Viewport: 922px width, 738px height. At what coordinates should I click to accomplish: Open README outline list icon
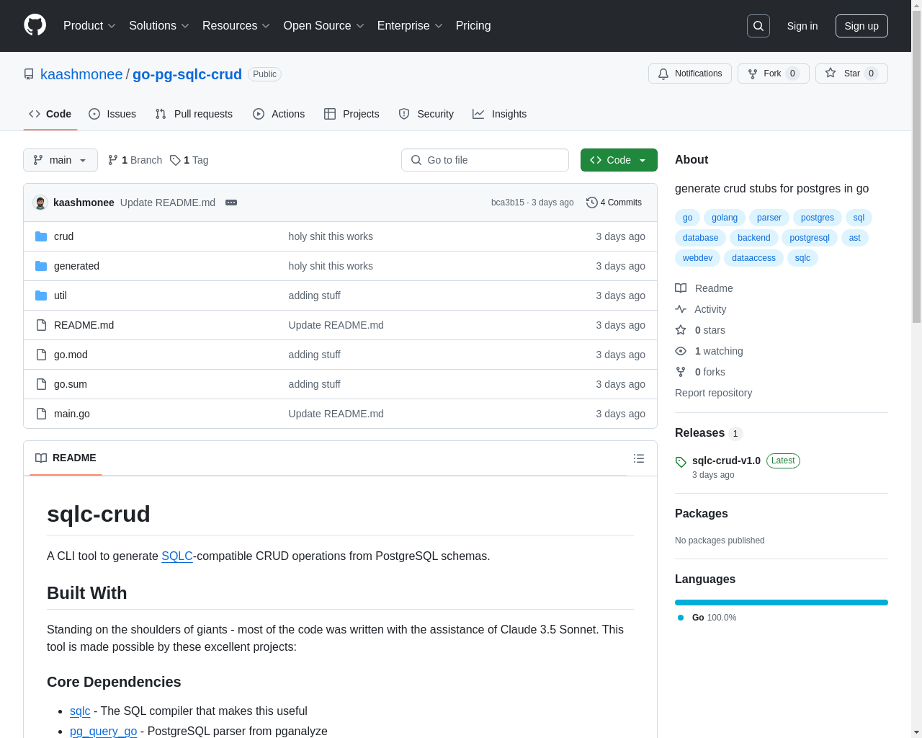pos(638,458)
